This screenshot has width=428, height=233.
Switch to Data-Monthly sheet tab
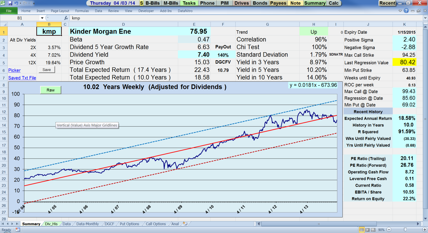87,224
